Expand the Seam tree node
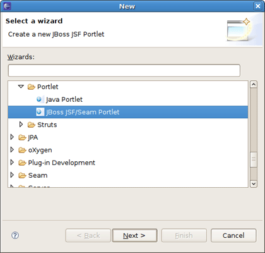 tap(12, 175)
